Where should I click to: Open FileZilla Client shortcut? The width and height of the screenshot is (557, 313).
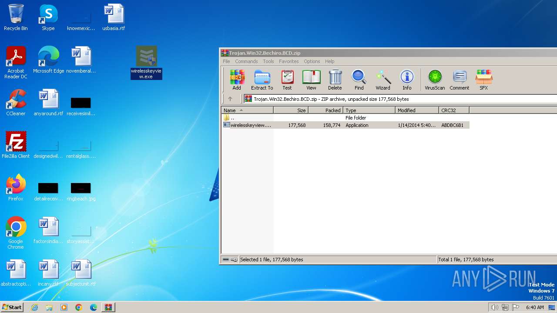tap(16, 145)
